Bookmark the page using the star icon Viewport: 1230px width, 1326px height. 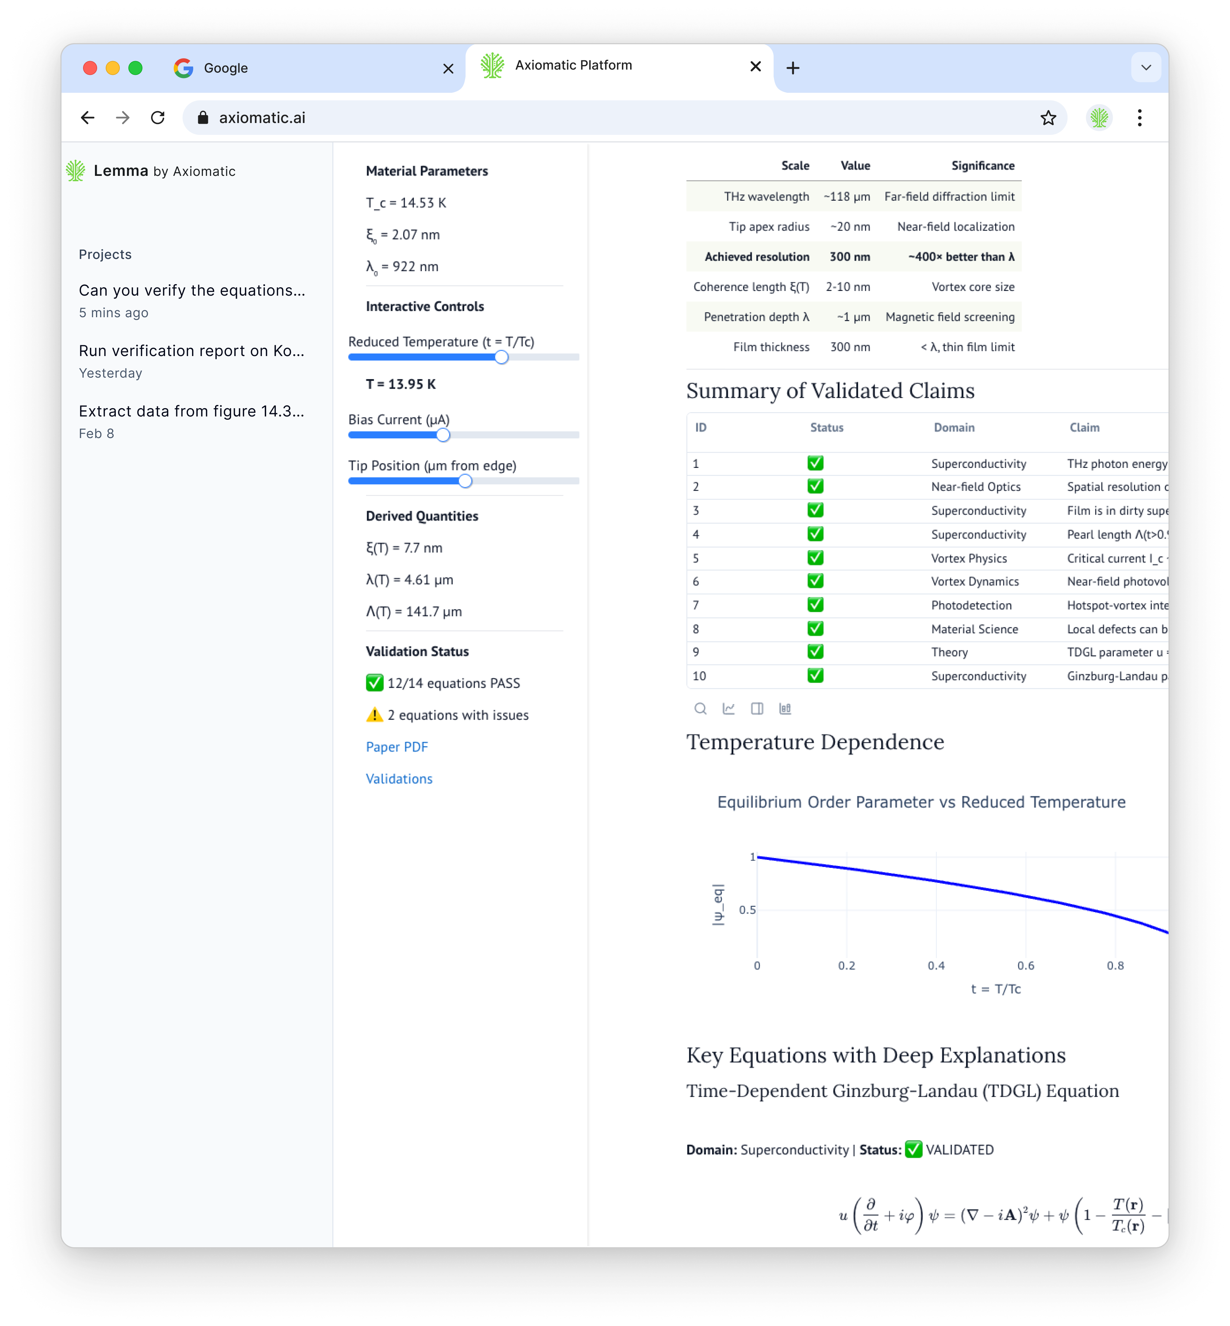click(x=1048, y=118)
